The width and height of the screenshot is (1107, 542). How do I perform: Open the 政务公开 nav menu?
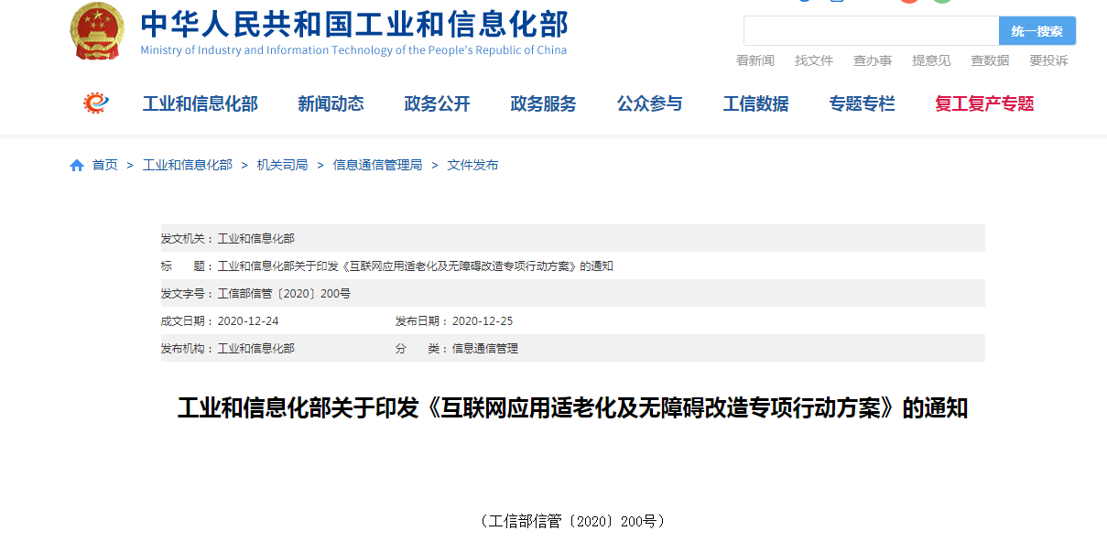point(437,104)
